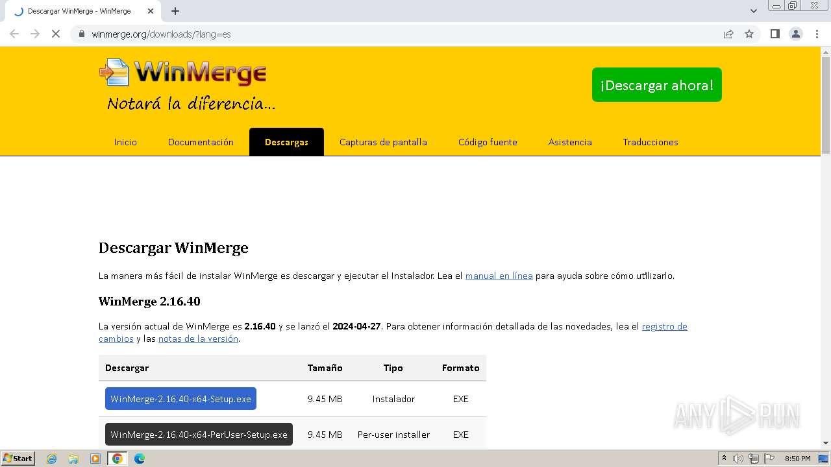Show hidden system tray icons
The width and height of the screenshot is (831, 467).
pyautogui.click(x=724, y=459)
